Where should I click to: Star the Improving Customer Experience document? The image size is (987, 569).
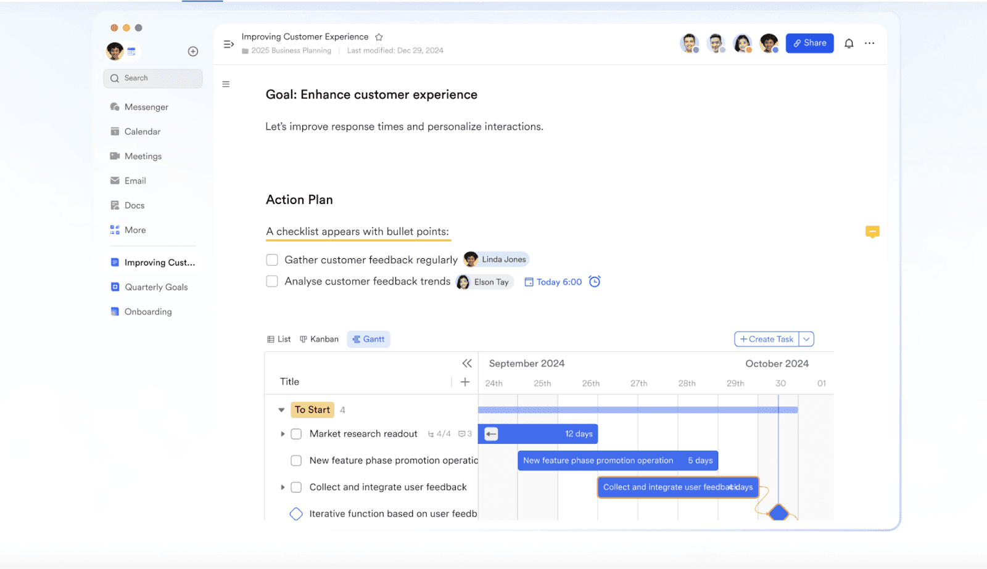pyautogui.click(x=379, y=36)
